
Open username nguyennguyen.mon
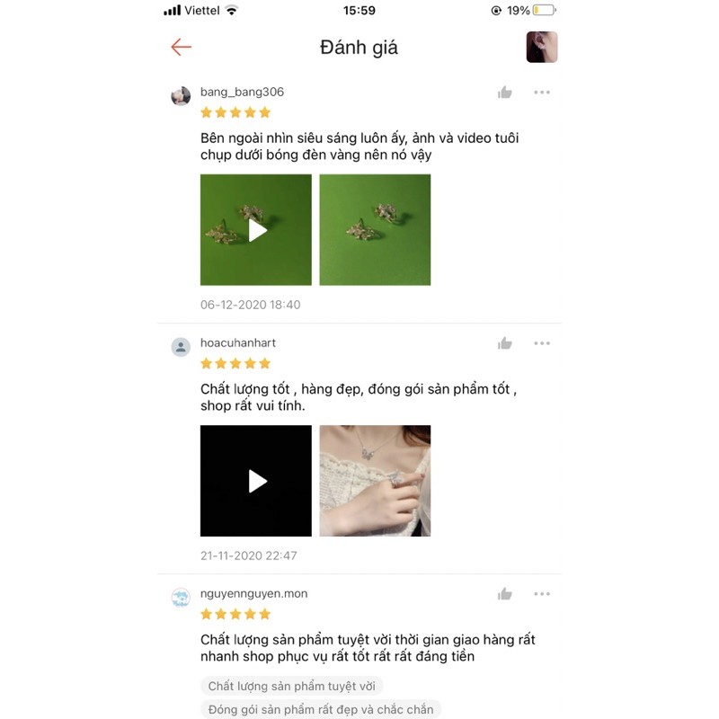254,594
